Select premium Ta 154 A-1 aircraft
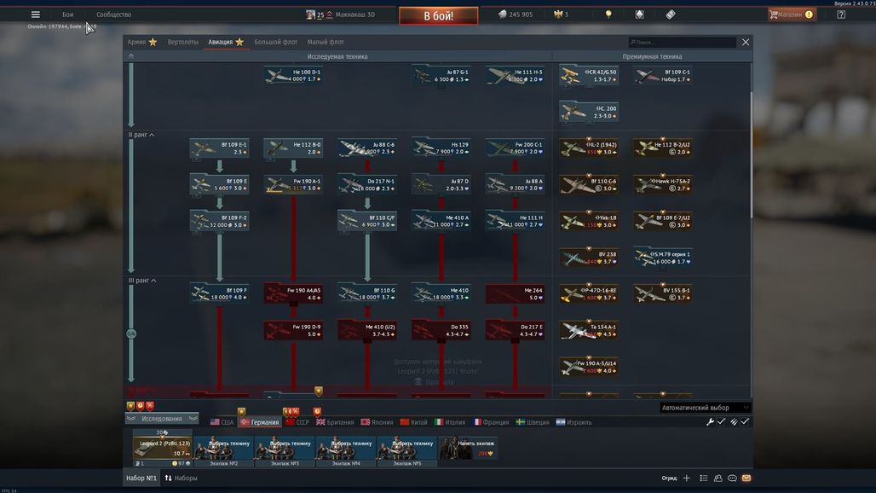 point(589,330)
